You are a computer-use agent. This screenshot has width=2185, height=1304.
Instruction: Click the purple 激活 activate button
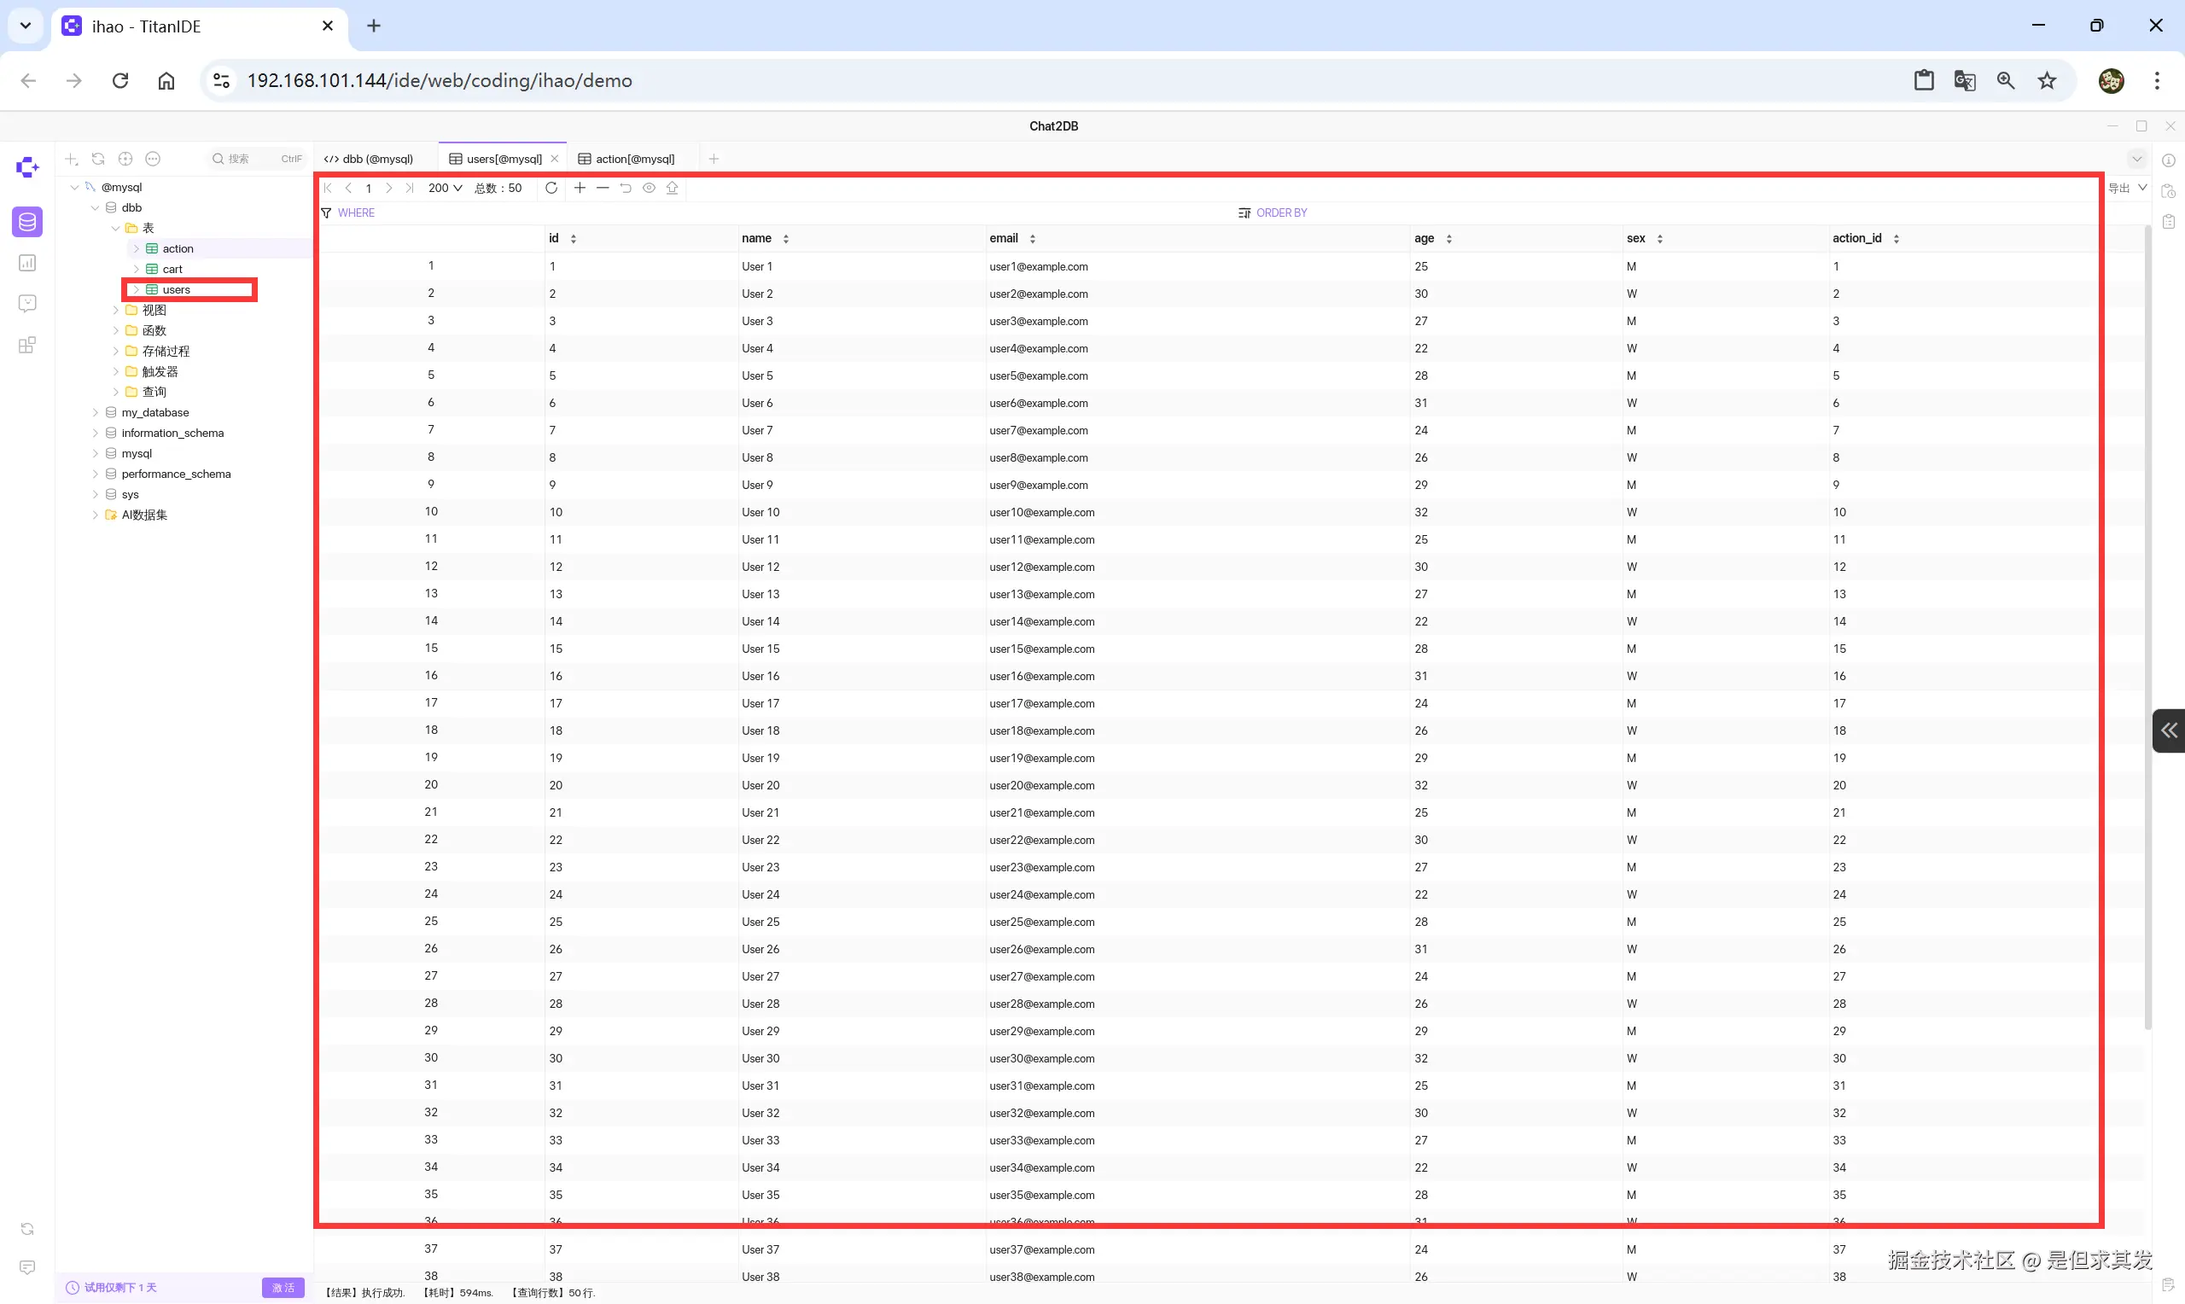pos(283,1287)
